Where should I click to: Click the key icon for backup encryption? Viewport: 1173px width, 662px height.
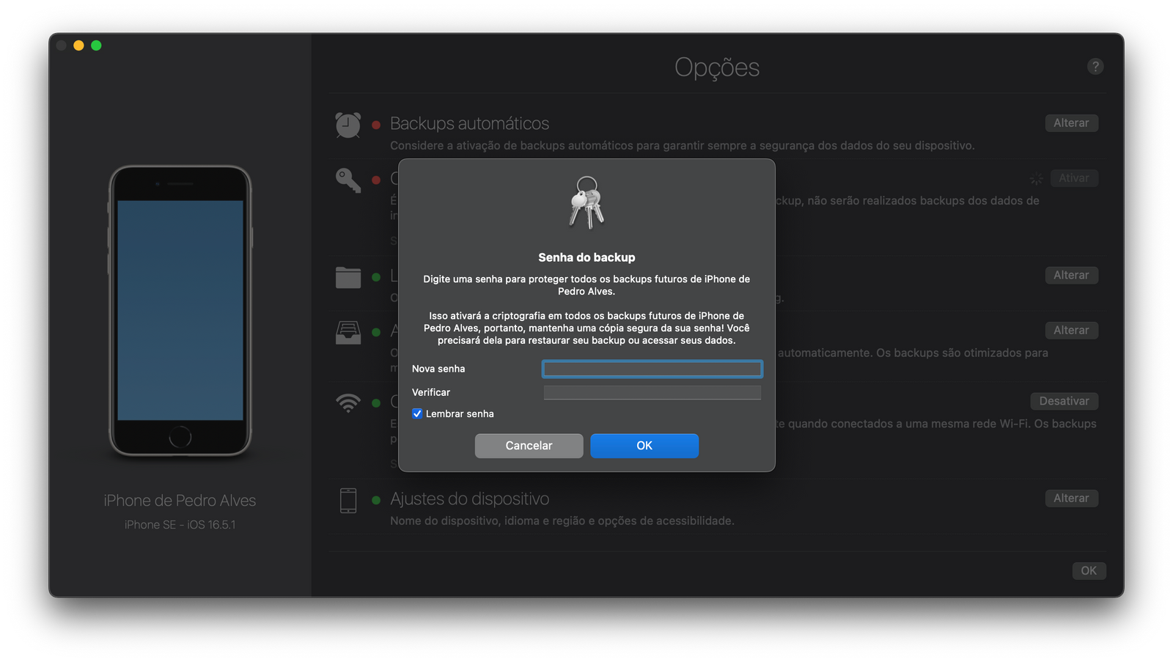coord(348,180)
